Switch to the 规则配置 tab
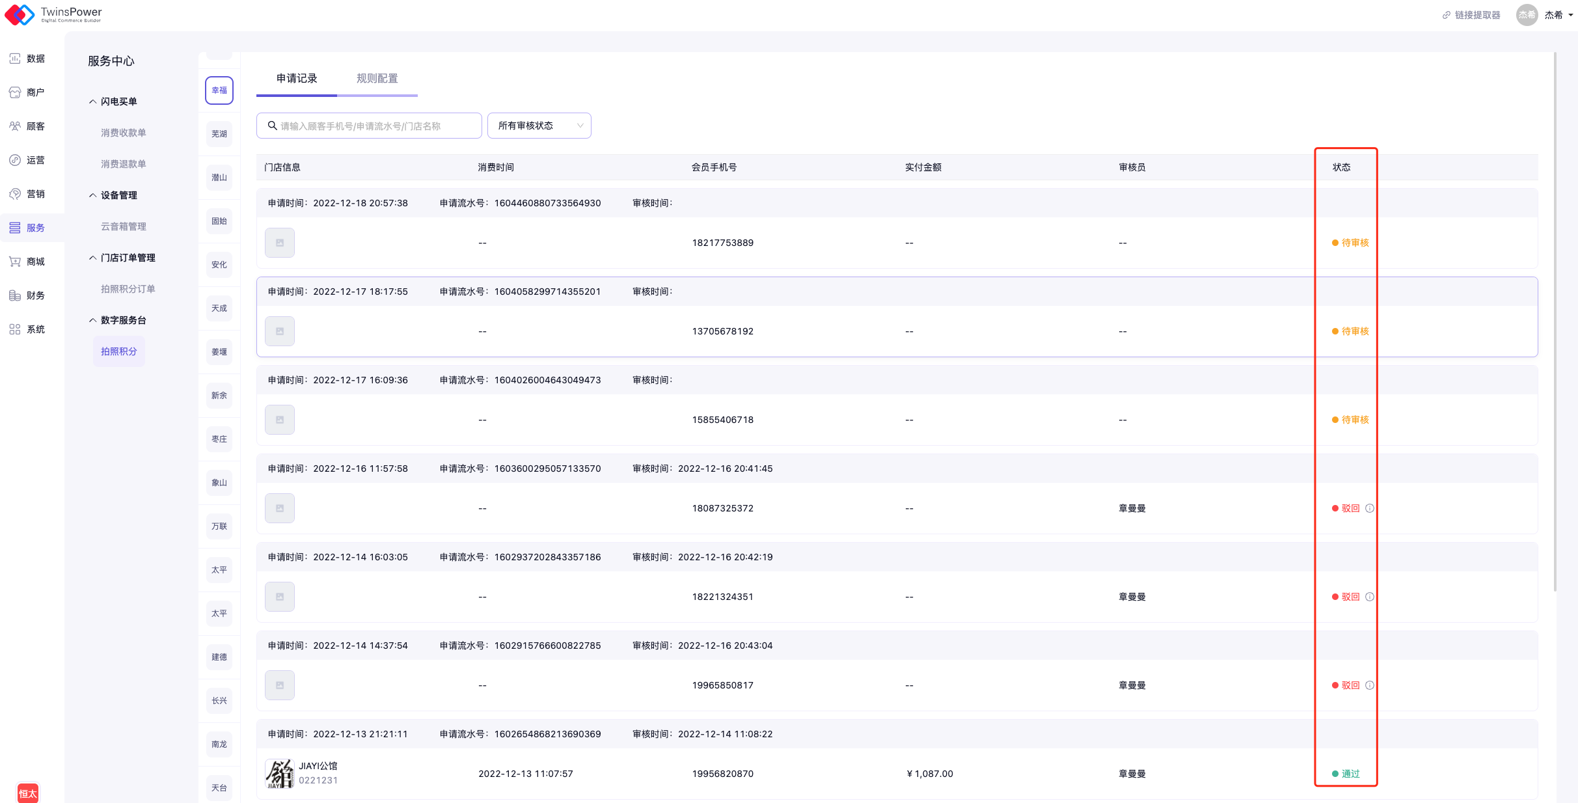Screen dimensions: 1578x803 coord(377,78)
